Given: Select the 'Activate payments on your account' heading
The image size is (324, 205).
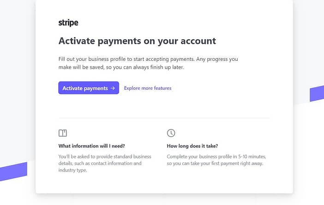Looking at the screenshot, I should point(137,41).
